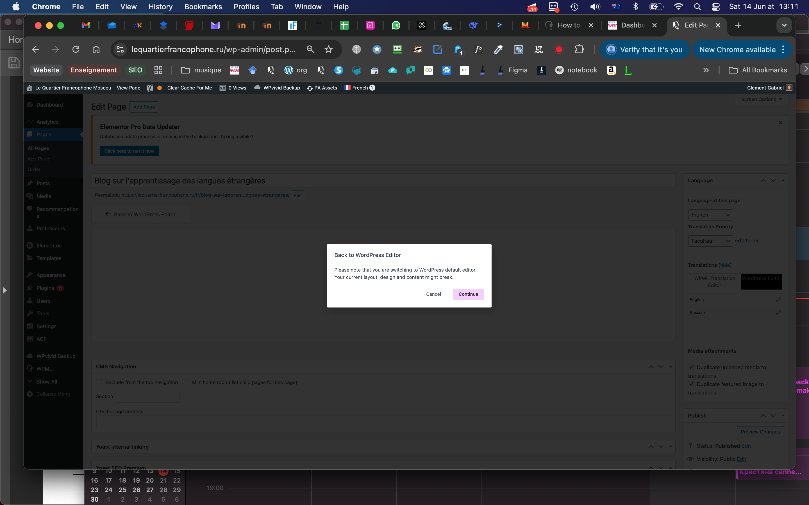Toggle Mini home checkbox
The image size is (809, 505).
point(185,382)
